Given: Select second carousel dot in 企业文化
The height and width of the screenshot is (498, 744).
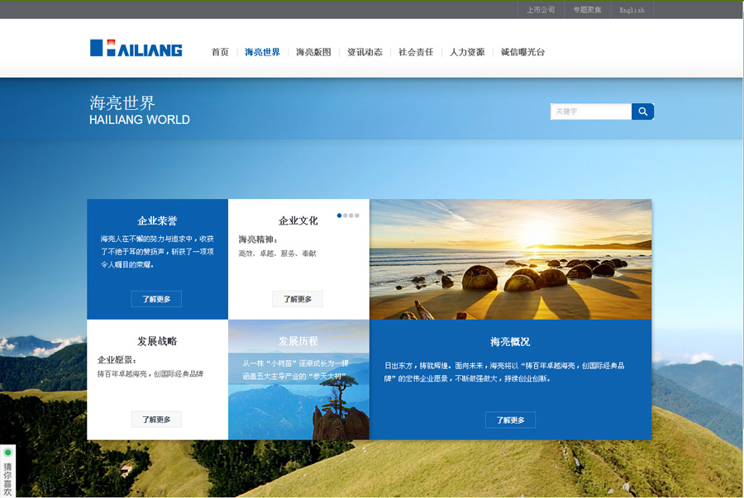Looking at the screenshot, I should coord(346,216).
